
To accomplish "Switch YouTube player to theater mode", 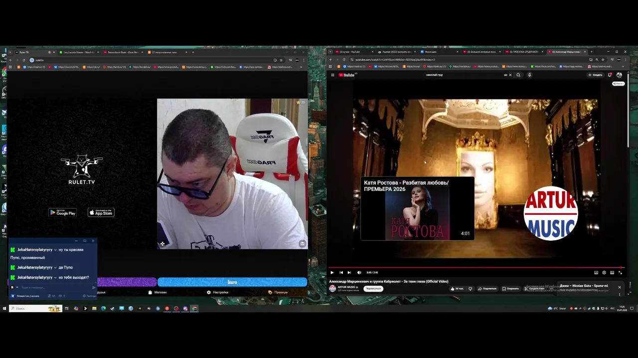I will [612, 272].
